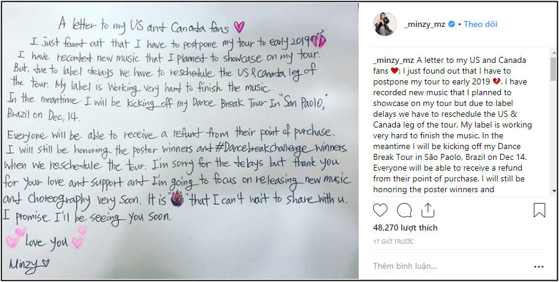Save the post with the bookmark icon
This screenshot has width=559, height=282.
tap(539, 210)
